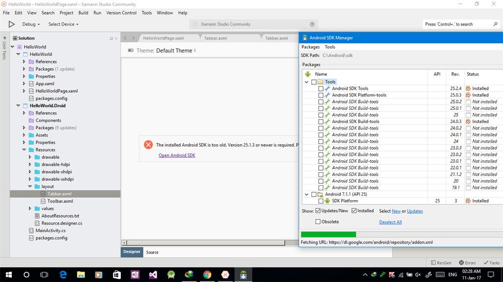This screenshot has width=503, height=282.
Task: Open the Packages menu in SDK Manager
Action: tap(310, 47)
